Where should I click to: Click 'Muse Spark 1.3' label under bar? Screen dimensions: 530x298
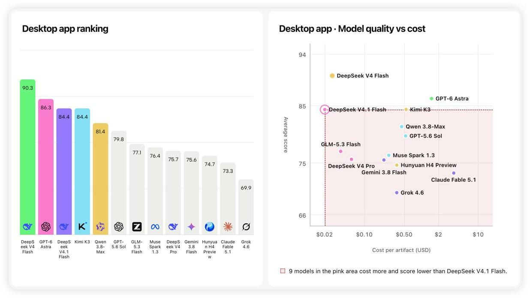tap(155, 247)
